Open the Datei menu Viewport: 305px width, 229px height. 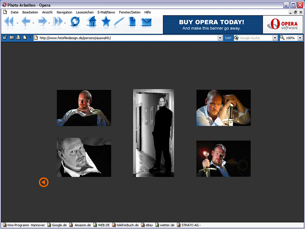point(15,12)
